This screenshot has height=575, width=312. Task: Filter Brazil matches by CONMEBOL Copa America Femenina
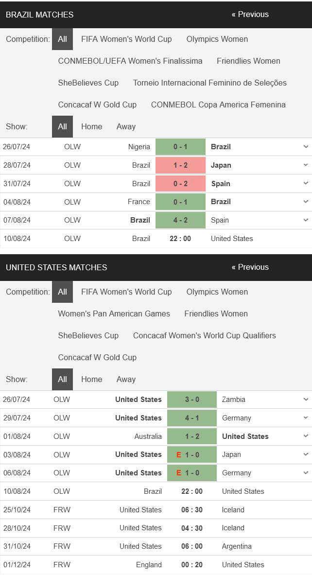tap(218, 105)
